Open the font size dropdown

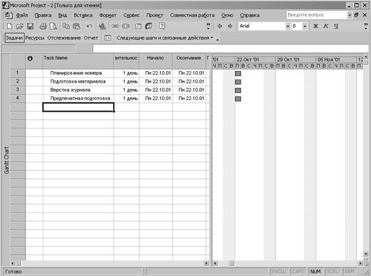[x=305, y=26]
